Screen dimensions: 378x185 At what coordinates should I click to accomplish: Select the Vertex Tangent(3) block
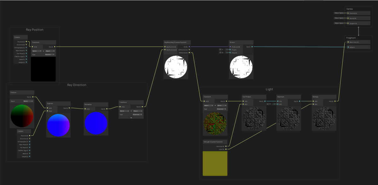[x=358, y=23]
